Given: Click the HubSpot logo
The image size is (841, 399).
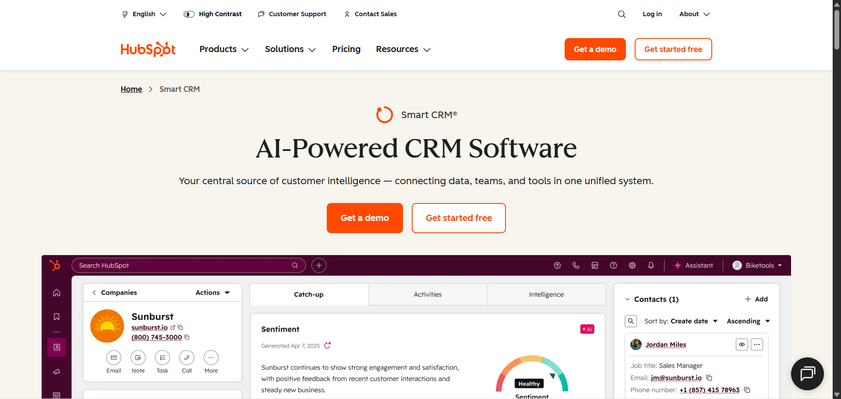Looking at the screenshot, I should tap(148, 49).
